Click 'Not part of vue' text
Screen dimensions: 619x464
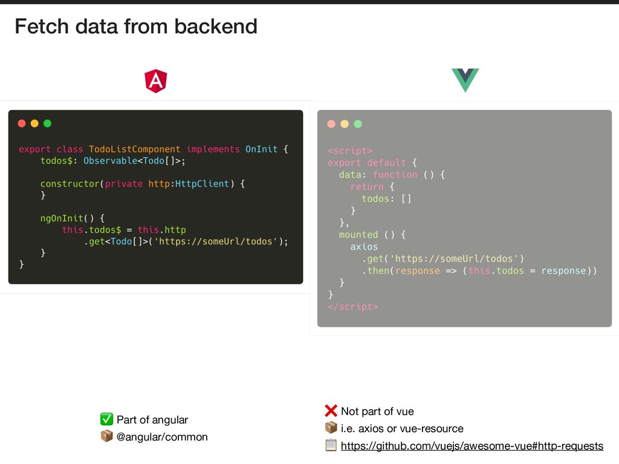377,411
